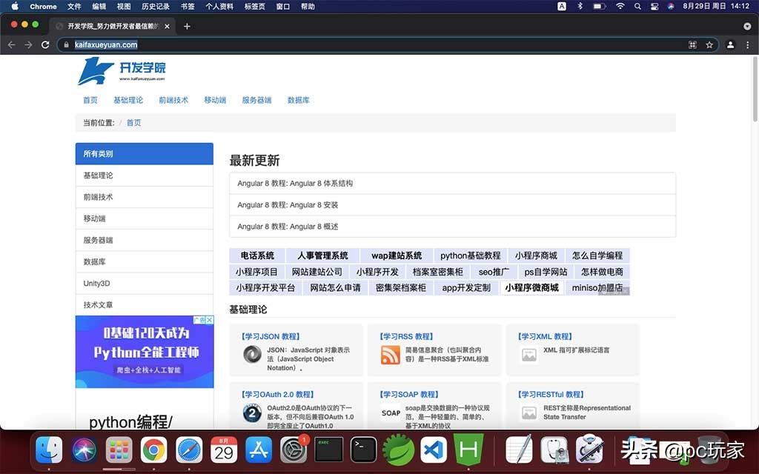Select the python基础教程 tag
This screenshot has width=759, height=474.
[x=469, y=255]
